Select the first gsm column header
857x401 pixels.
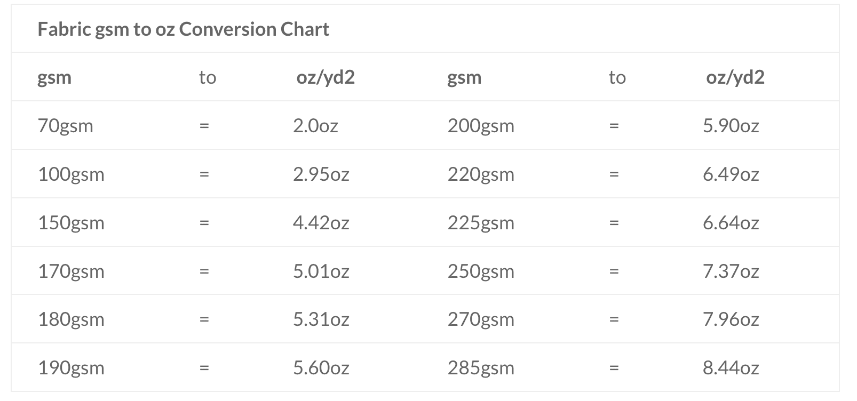pos(54,78)
